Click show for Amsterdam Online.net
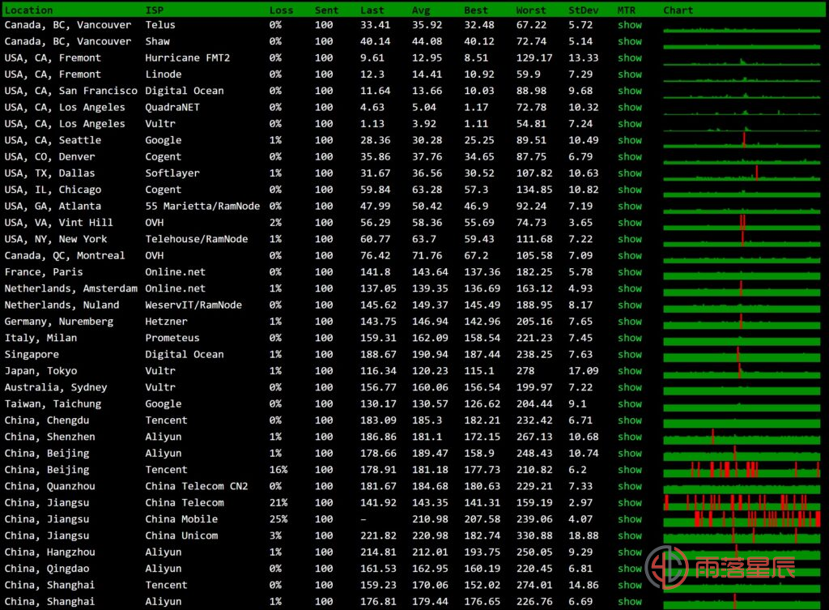Screen dimensions: 829x610 pos(630,288)
